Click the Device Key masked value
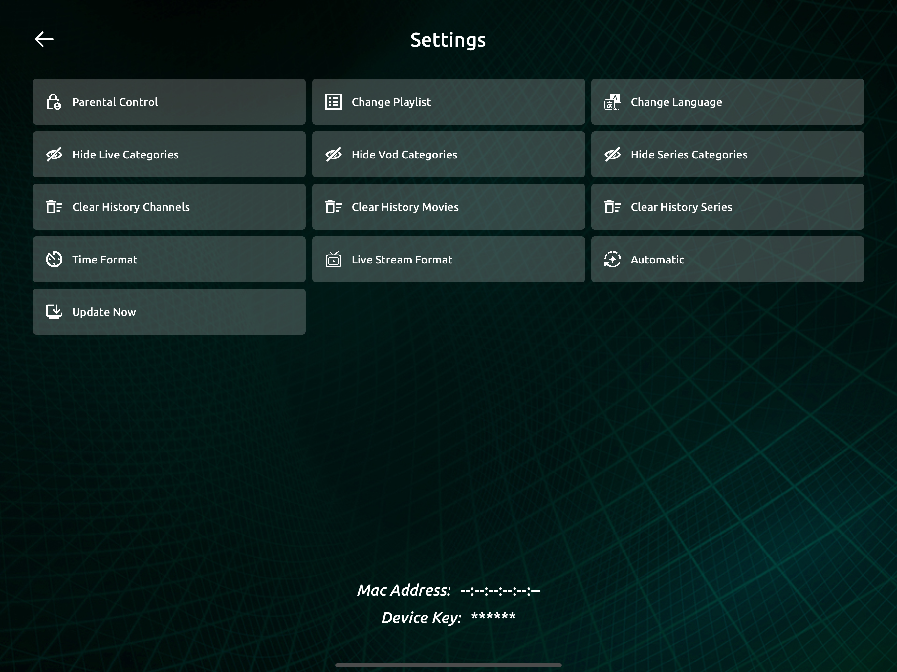897x672 pixels. [493, 617]
